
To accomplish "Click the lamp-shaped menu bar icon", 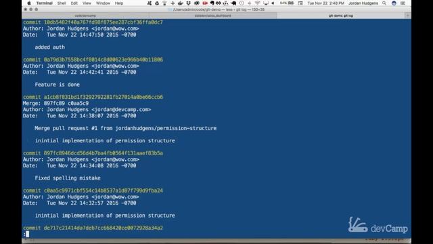I will click(x=164, y=3).
